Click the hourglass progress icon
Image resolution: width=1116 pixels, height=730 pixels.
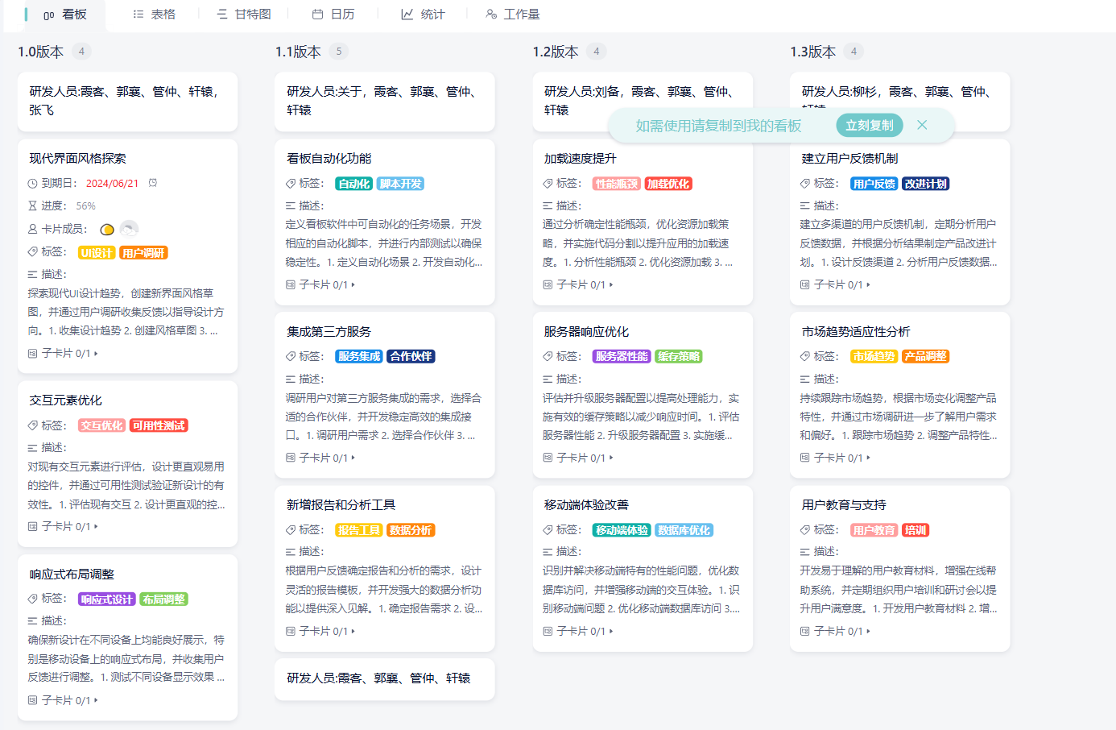pyautogui.click(x=33, y=205)
